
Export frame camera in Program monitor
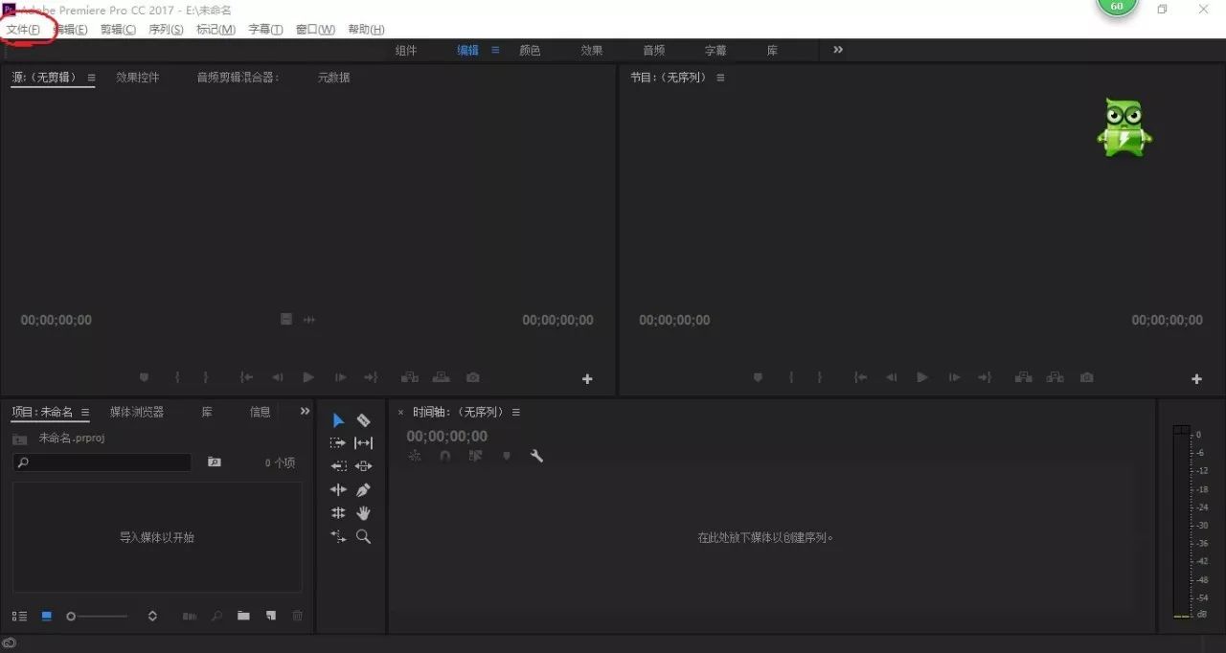1086,378
